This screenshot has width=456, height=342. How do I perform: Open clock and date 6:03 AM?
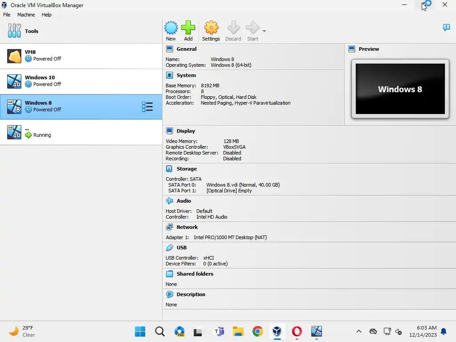click(423, 331)
